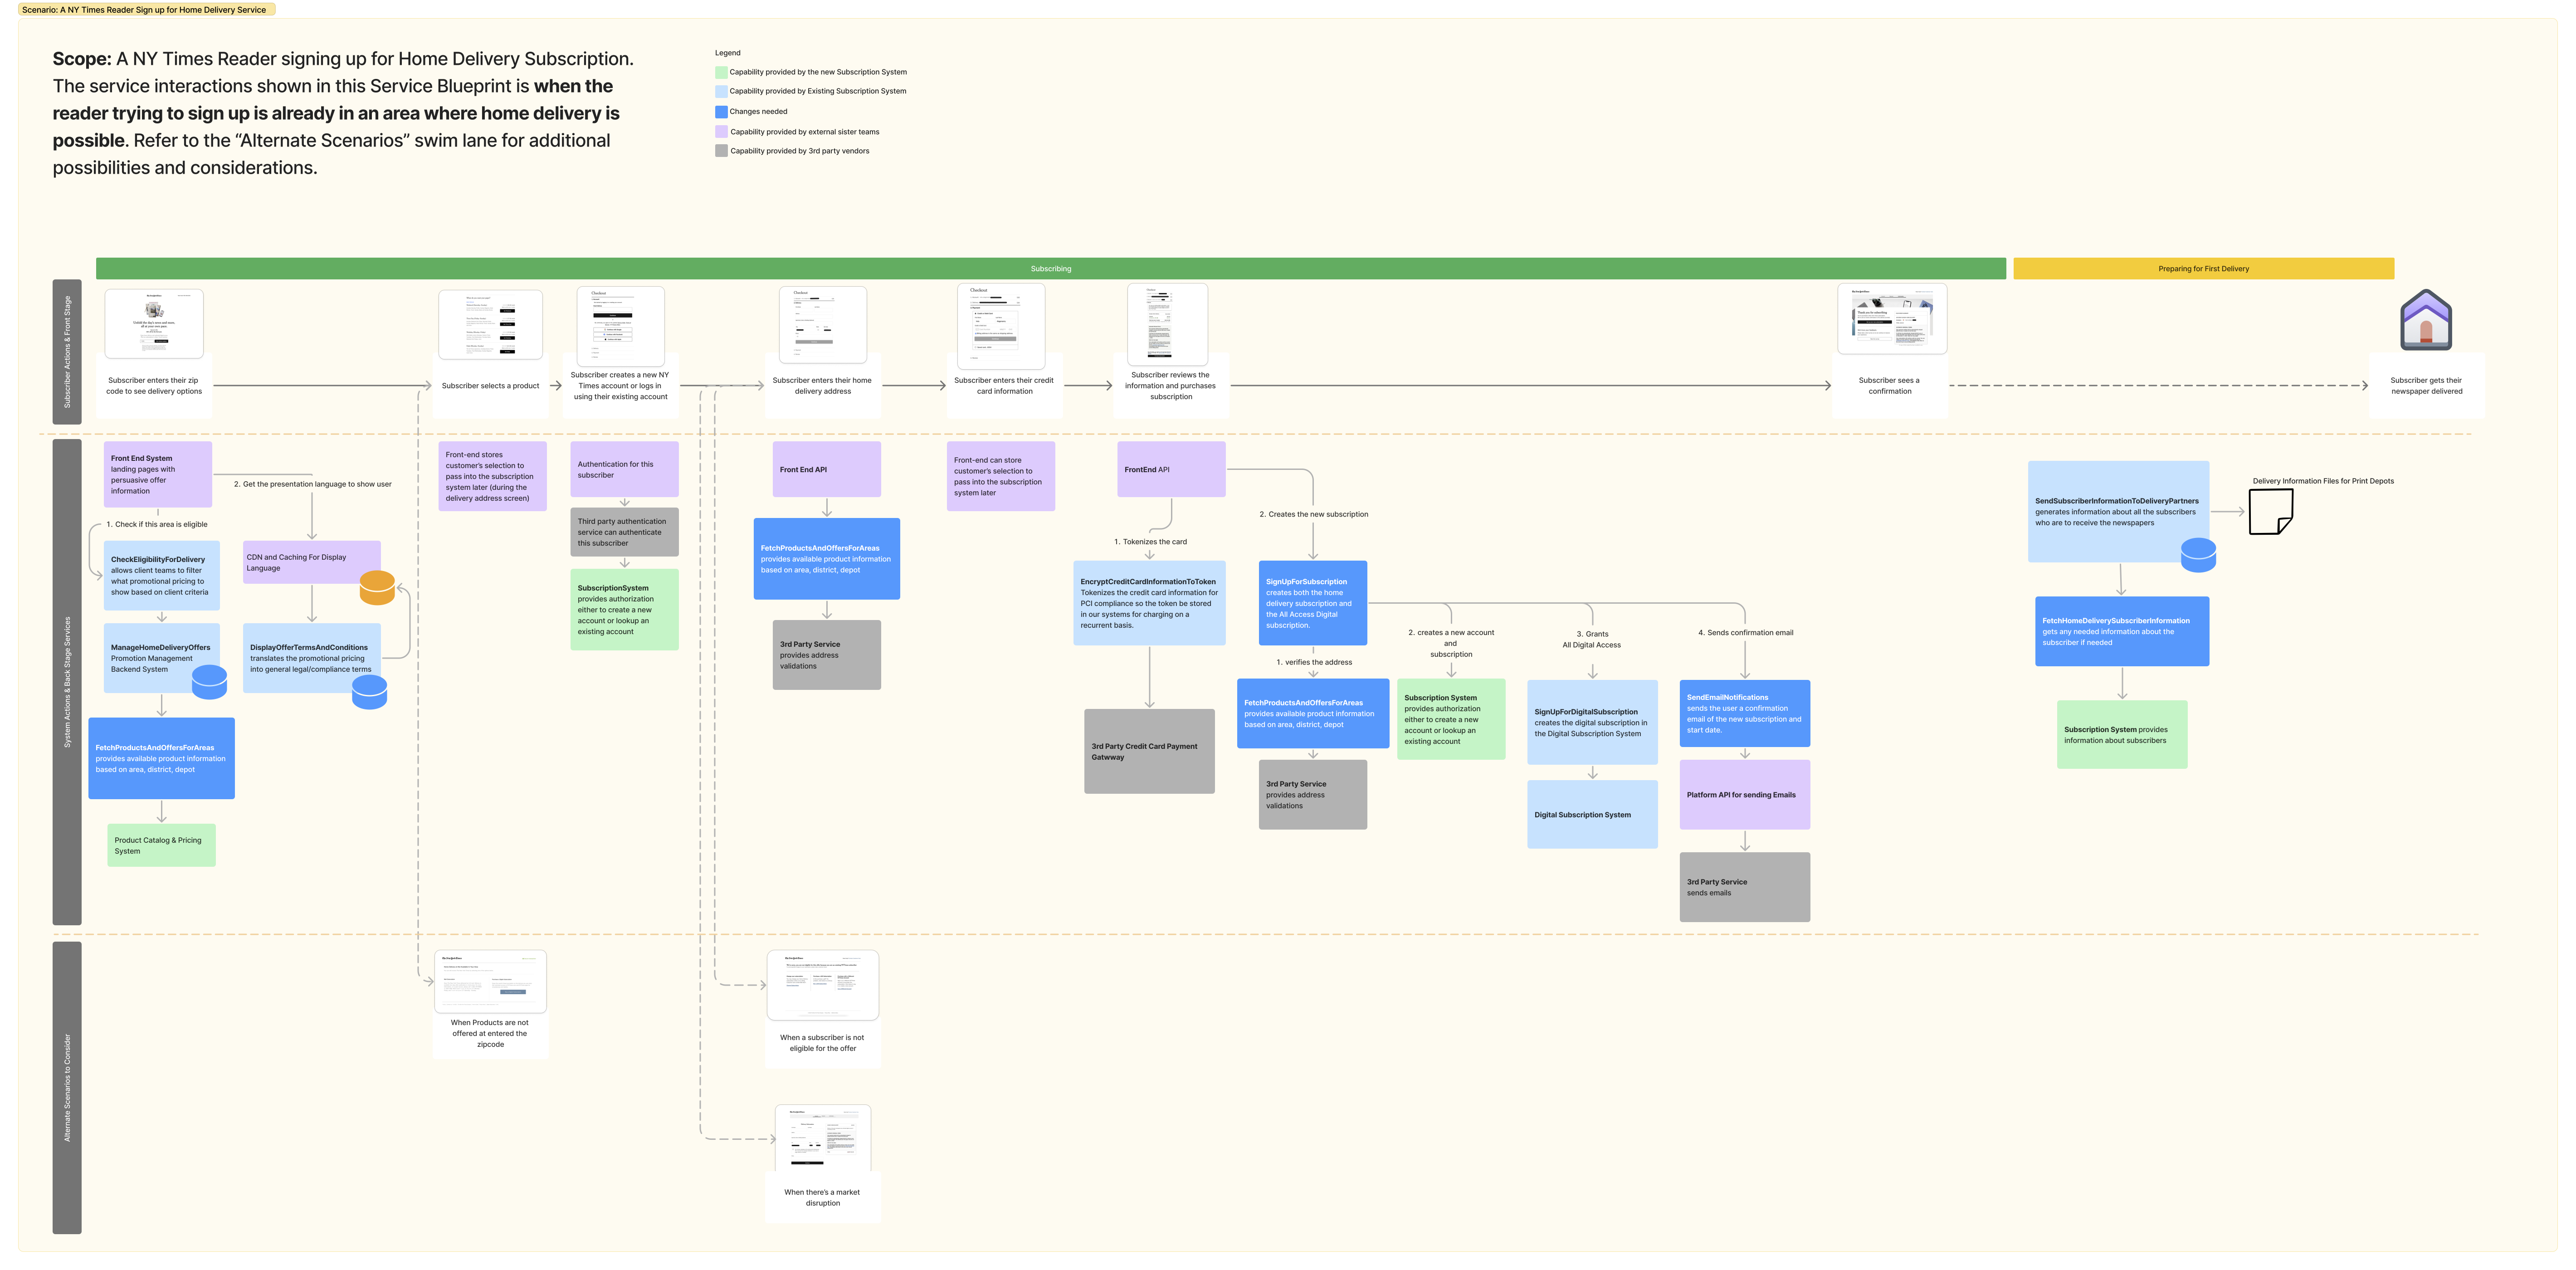Click the database cylinder on SendSubscriberInformationToDeliveryPartners
The image size is (2576, 1270).
(2198, 555)
